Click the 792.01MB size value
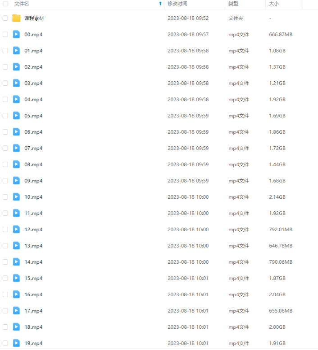The image size is (318, 350). [281, 229]
